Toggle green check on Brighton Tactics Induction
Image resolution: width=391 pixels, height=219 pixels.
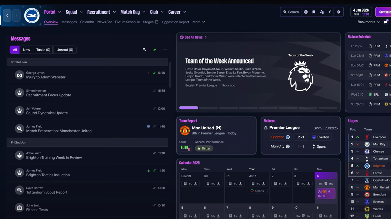[x=154, y=171]
